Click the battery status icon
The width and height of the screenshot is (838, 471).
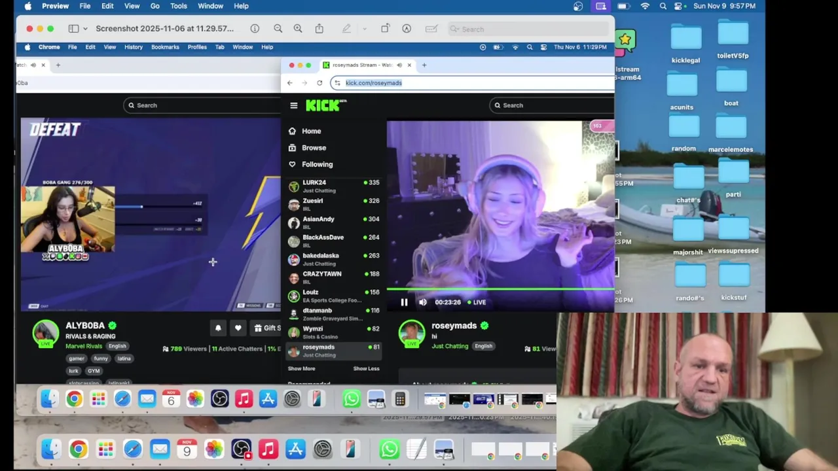(623, 6)
